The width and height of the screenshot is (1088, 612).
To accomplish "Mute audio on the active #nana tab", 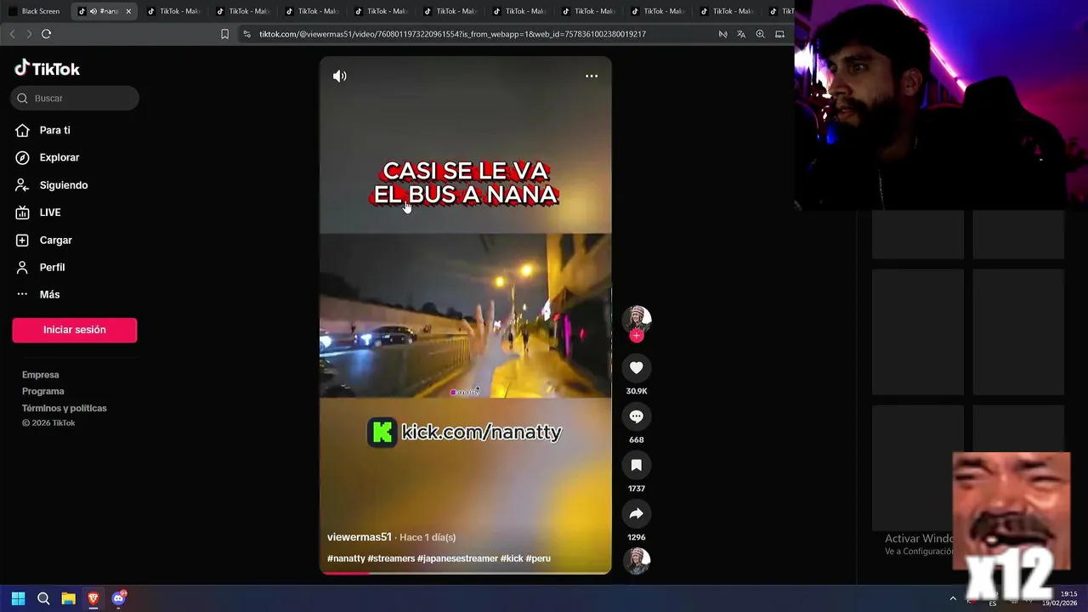I will 93,11.
